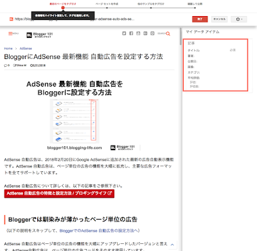Open the Facebook icon in the header
Screen dimensions: 257x251
click(131, 33)
